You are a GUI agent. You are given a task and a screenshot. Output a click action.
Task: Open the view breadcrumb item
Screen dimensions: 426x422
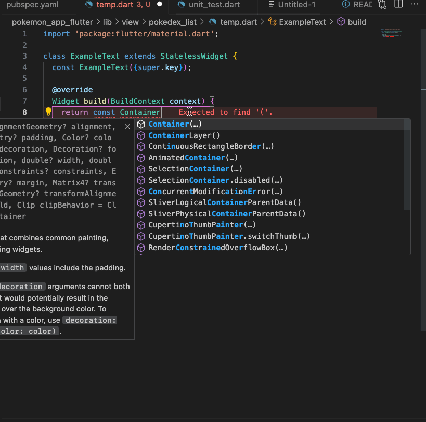click(131, 22)
